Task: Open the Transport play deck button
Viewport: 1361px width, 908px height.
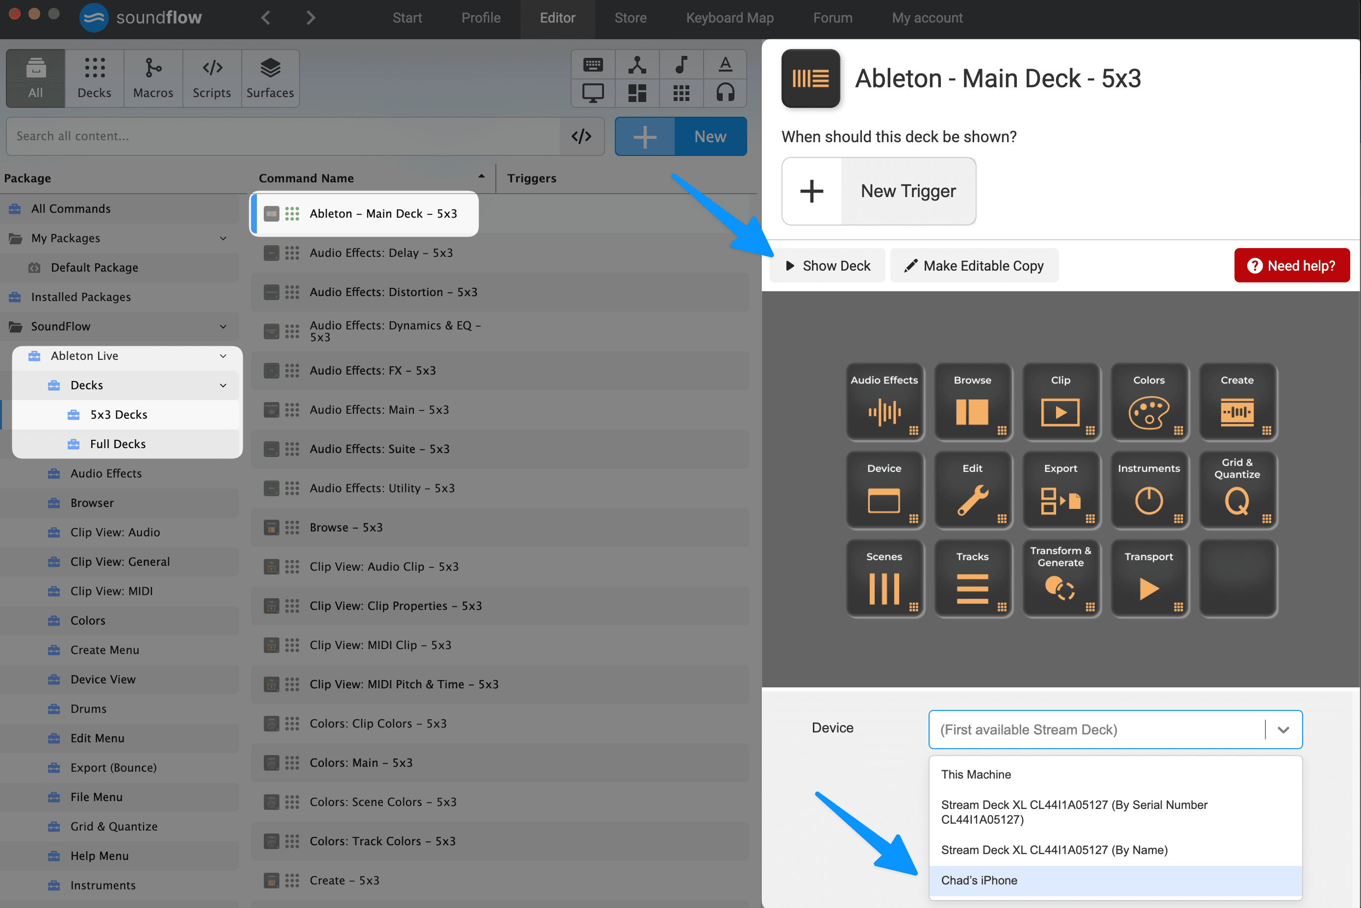Action: point(1149,579)
